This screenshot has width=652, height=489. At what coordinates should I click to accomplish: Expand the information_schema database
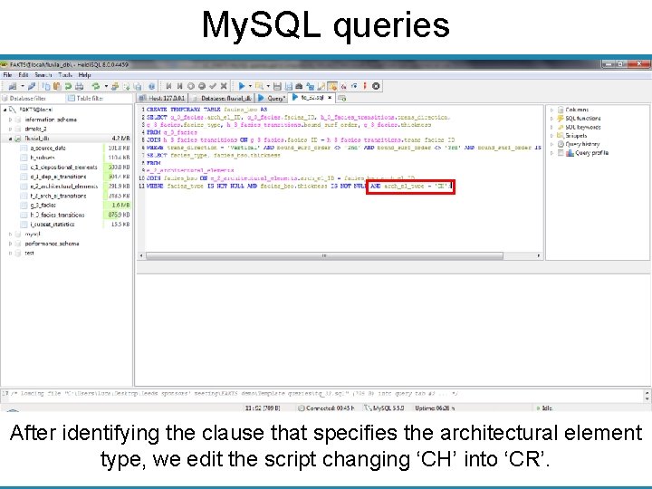pos(10,120)
